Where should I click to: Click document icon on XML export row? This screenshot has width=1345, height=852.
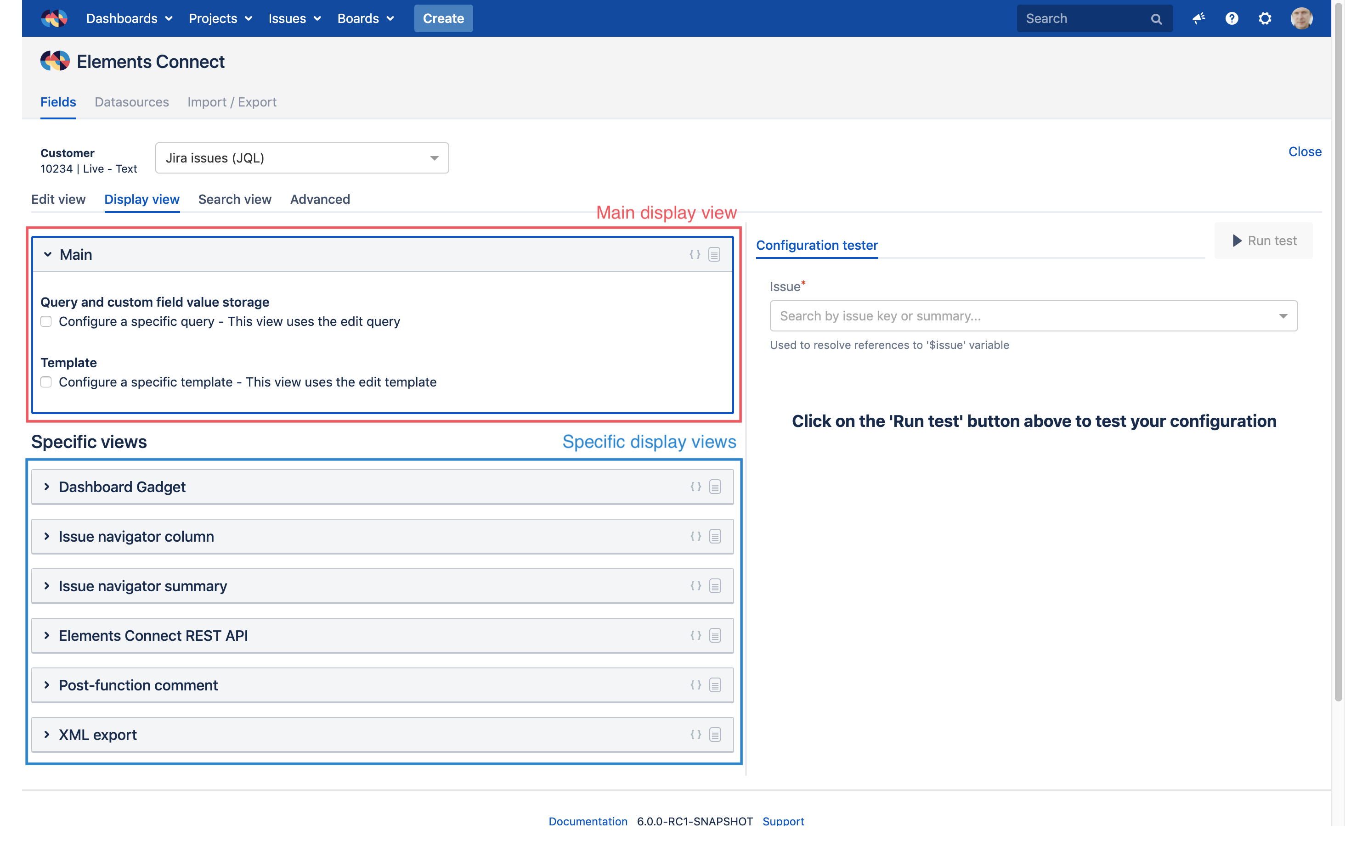coord(715,735)
